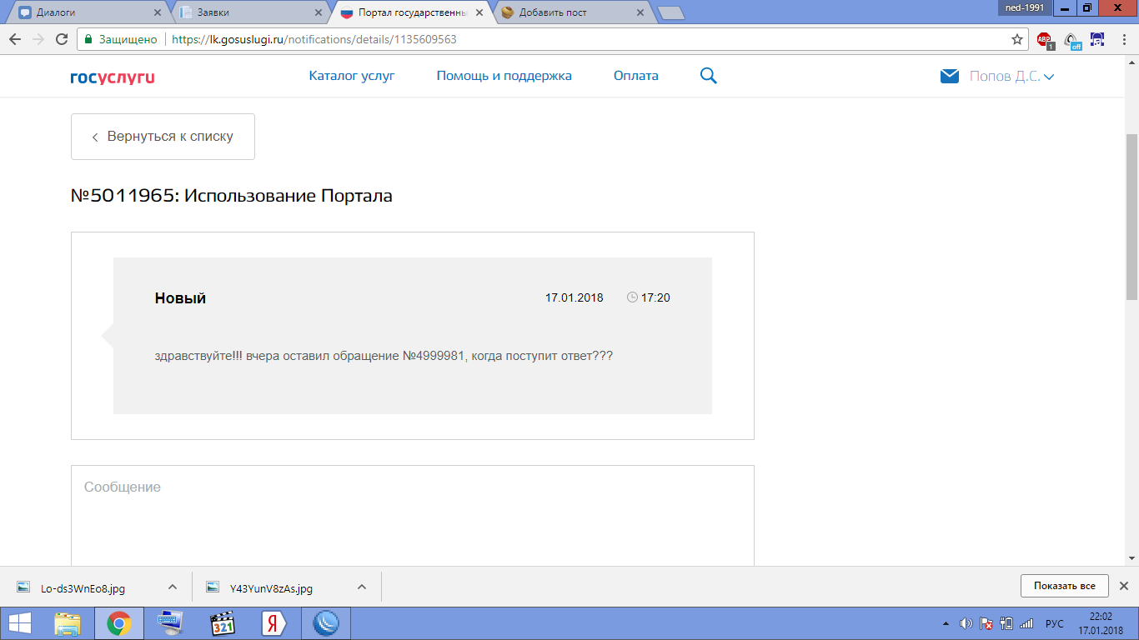The image size is (1139, 640).
Task: Expand the Попов Д.С. account menu
Action: (x=1011, y=76)
